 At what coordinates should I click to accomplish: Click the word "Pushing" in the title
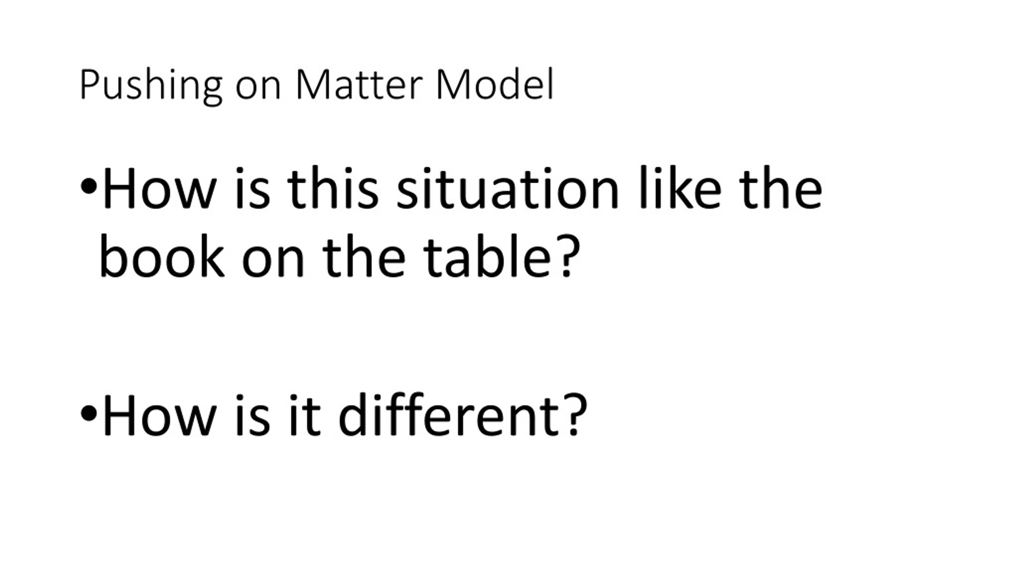pyautogui.click(x=151, y=86)
